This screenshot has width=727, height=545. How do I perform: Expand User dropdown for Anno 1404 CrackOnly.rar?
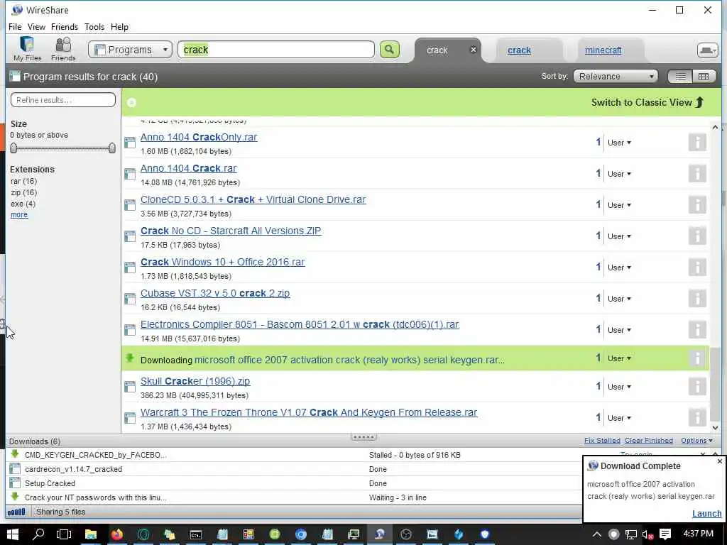pos(619,143)
